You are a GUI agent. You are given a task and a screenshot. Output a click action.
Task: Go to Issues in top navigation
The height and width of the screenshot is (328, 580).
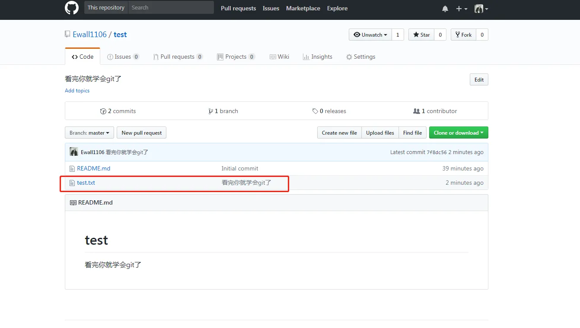271,8
